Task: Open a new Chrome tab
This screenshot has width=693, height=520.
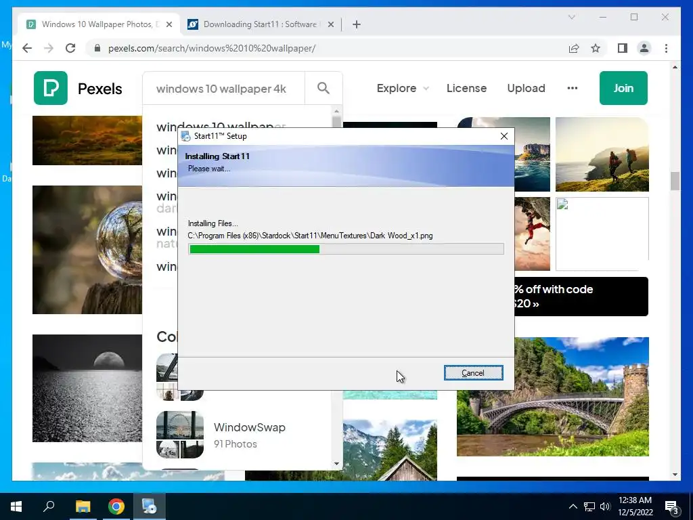Action: coord(357,24)
